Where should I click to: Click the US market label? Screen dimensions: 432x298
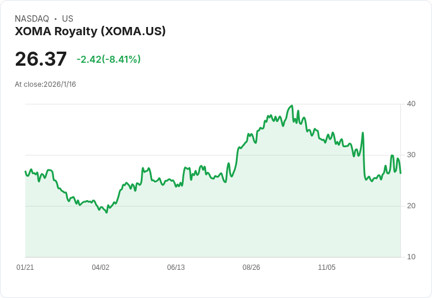(x=67, y=19)
